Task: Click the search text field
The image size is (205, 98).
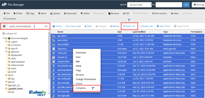Action: [x=169, y=5]
